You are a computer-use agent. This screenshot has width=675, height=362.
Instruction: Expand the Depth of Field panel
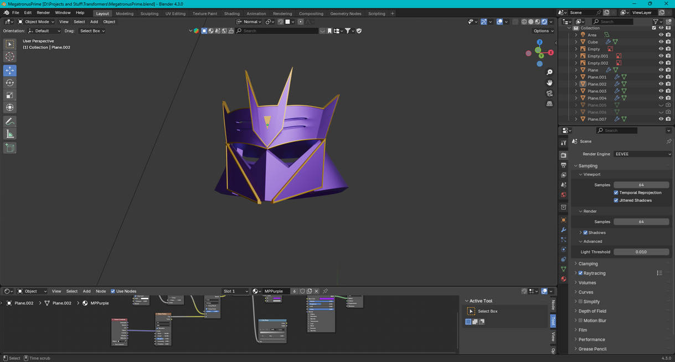coord(592,311)
